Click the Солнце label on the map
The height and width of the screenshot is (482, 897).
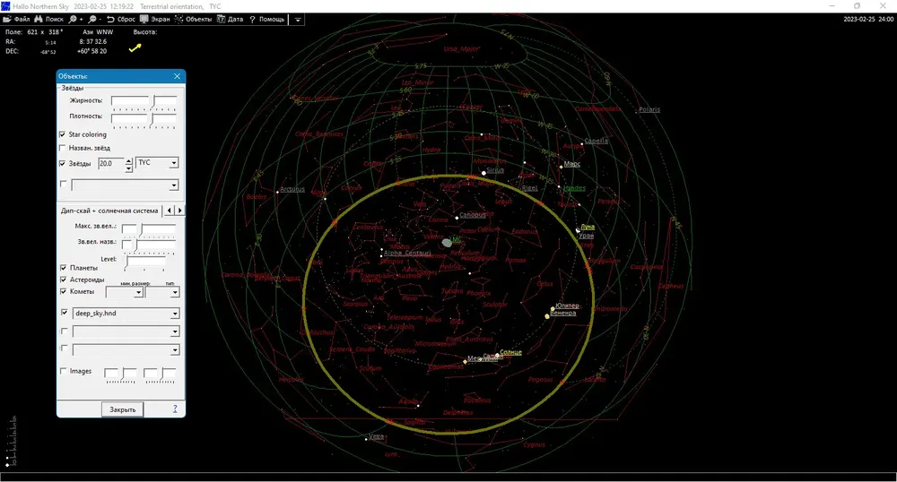tap(511, 352)
